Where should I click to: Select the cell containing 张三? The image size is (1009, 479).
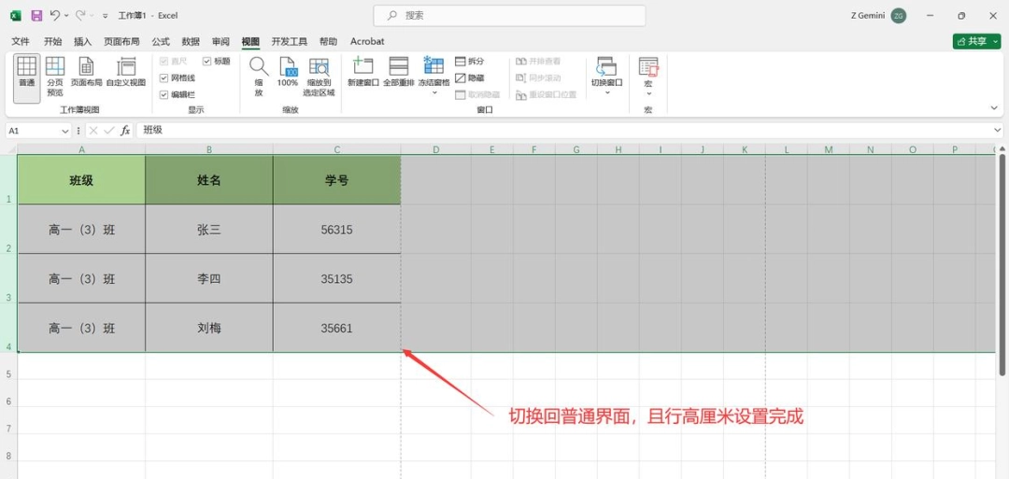[x=209, y=230]
